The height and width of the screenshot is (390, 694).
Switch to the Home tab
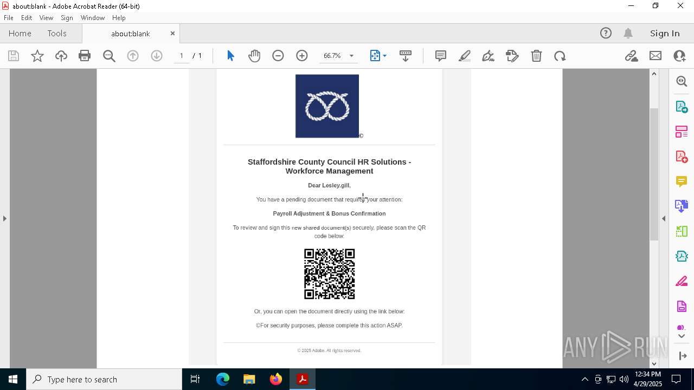tap(20, 34)
